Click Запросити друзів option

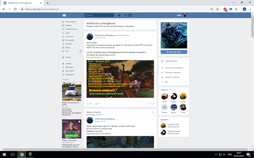[x=172, y=77]
